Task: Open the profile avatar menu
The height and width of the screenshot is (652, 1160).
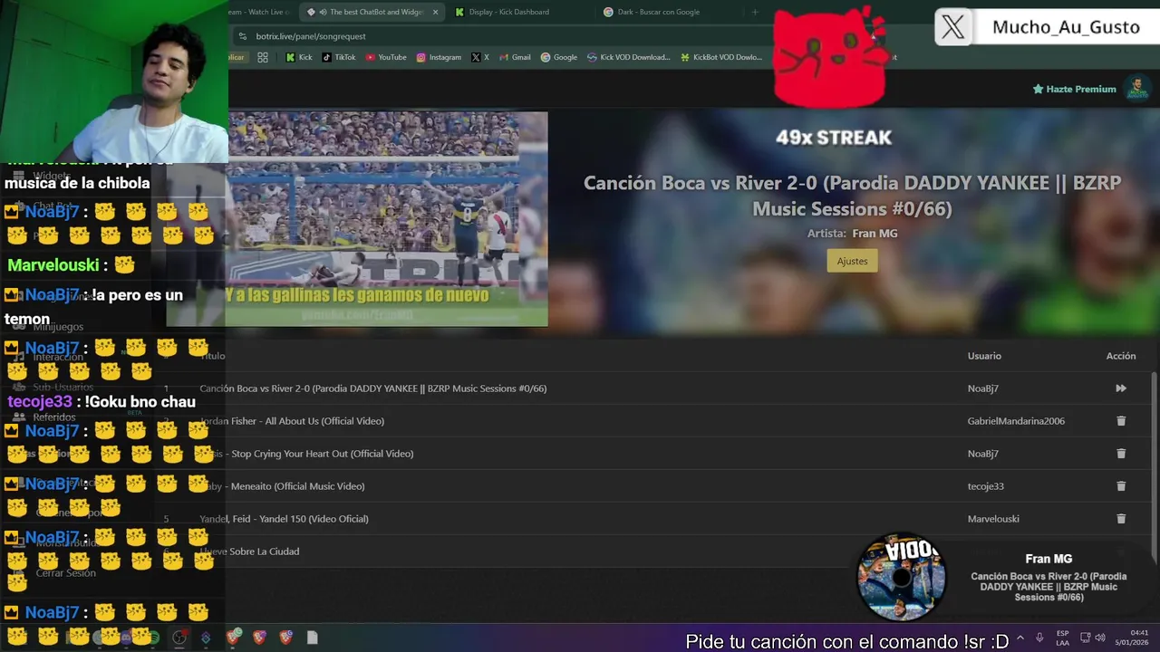Action: [1137, 89]
